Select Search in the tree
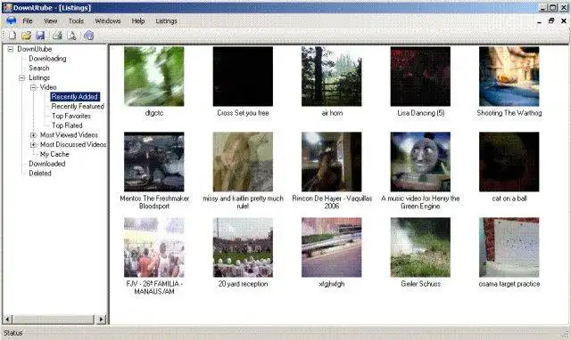 click(x=39, y=68)
